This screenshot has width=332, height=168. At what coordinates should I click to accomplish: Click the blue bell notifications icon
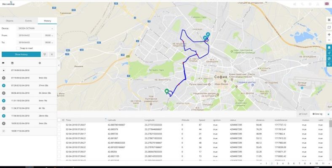pyautogui.click(x=329, y=64)
